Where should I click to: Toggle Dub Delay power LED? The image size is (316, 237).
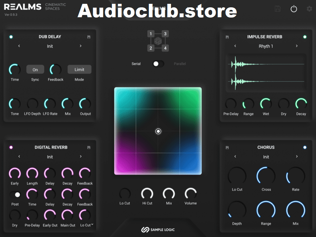click(x=11, y=37)
